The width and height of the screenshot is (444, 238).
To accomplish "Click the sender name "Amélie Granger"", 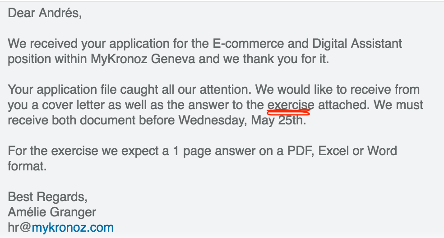I will [52, 212].
